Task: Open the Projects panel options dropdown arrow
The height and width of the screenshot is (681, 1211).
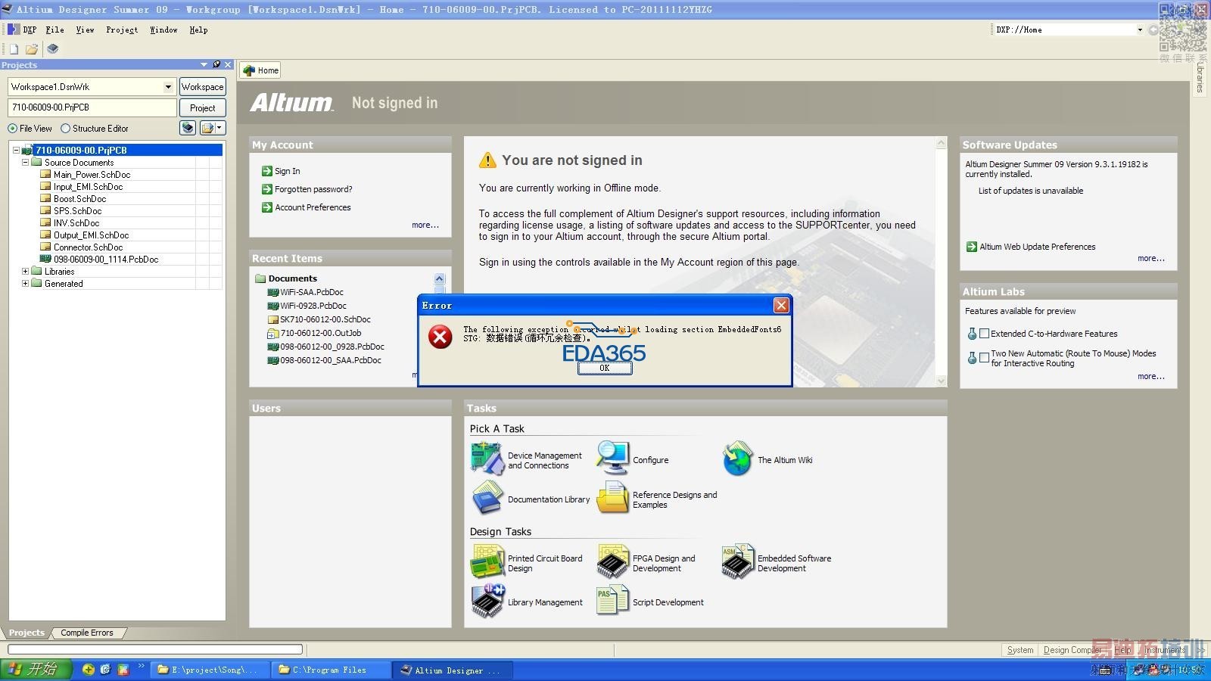Action: 204,65
